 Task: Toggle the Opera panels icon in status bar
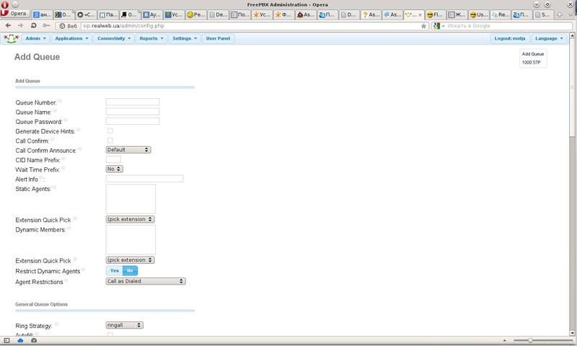[6, 340]
